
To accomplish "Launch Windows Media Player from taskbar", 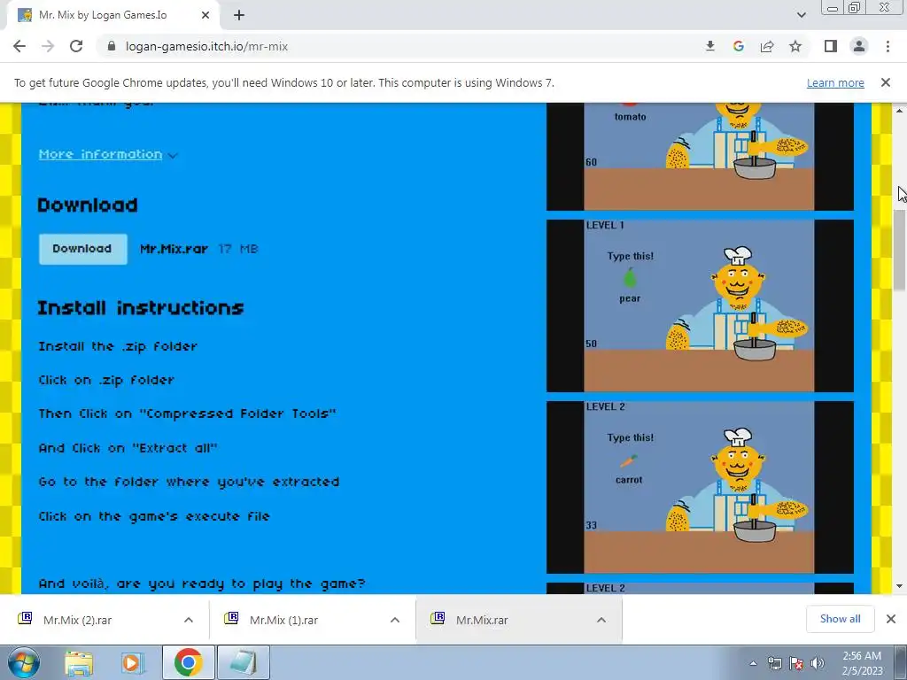I will pos(132,662).
